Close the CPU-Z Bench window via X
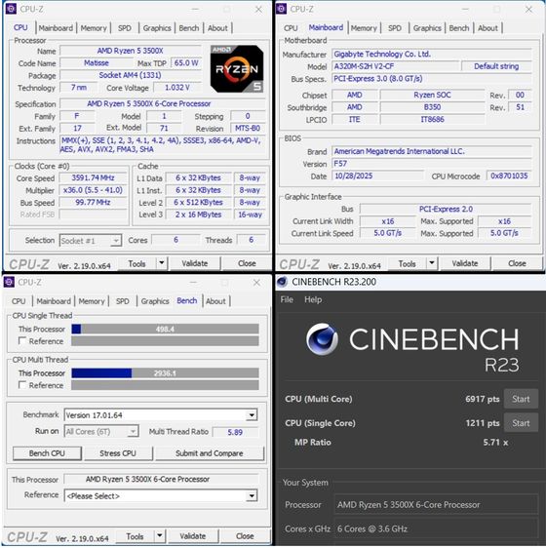Image resolution: width=546 pixels, height=548 pixels. [256, 283]
